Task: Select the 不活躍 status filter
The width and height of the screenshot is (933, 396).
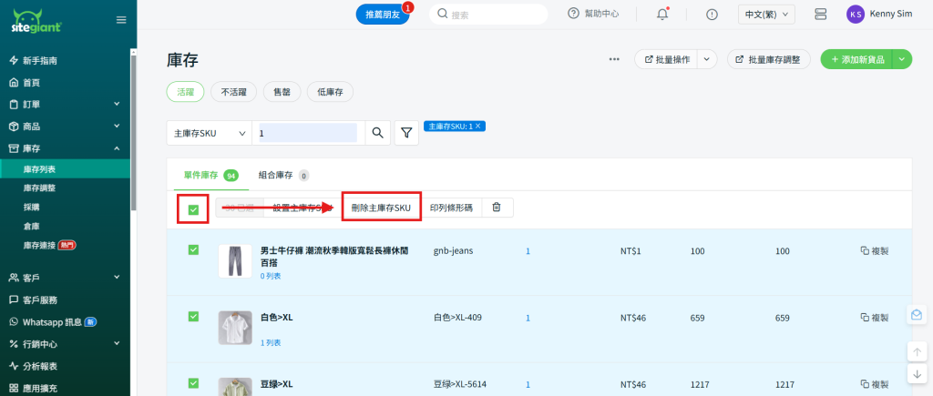Action: point(234,92)
